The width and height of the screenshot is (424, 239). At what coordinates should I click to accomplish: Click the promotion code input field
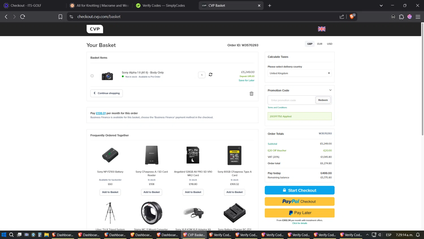pyautogui.click(x=292, y=100)
